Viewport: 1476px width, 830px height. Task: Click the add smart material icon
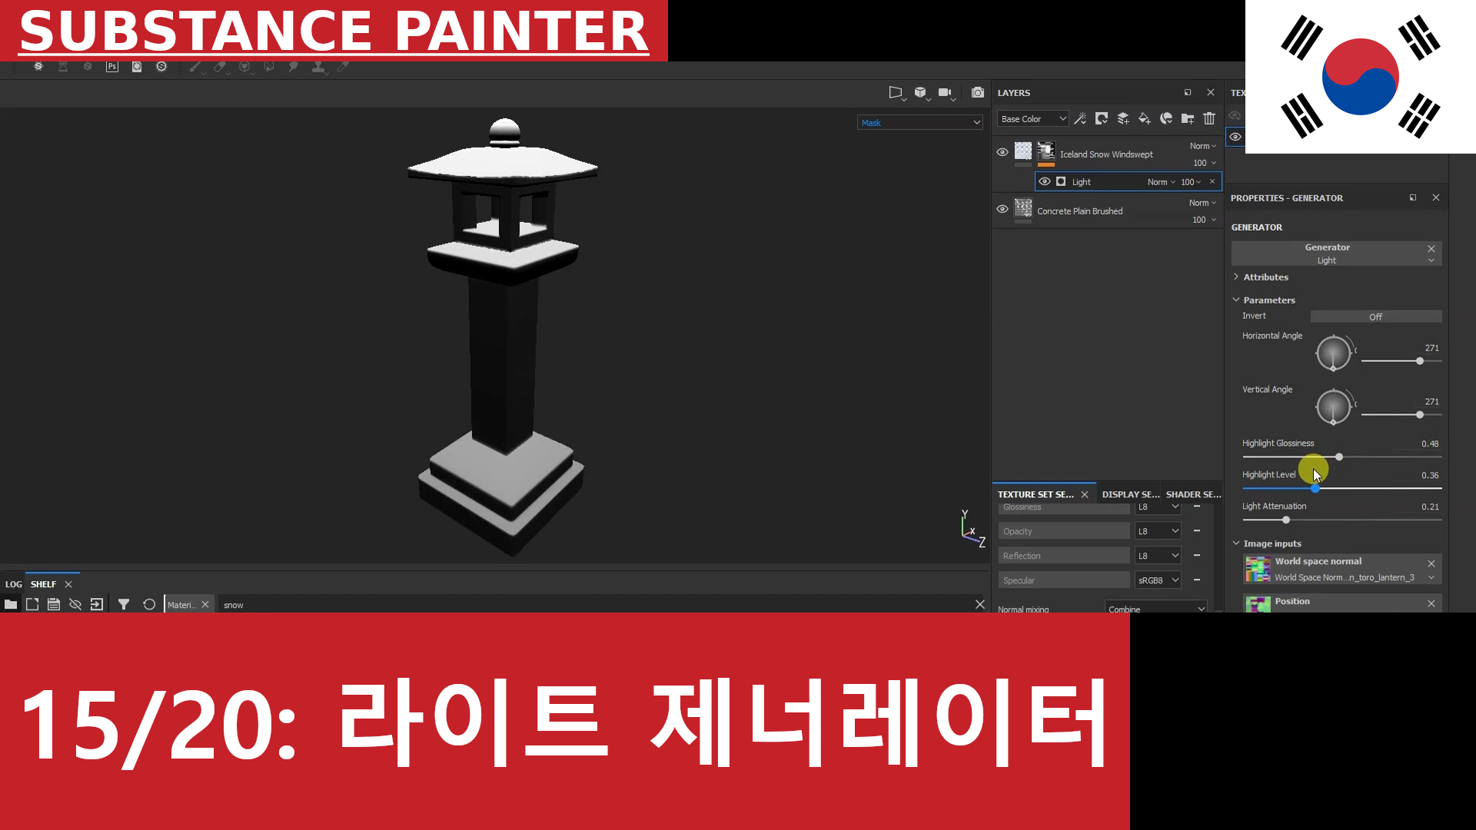point(1166,118)
